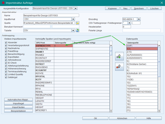Select the RPOSTAL row
Viewport: 165px width, 124px height.
coord(72,76)
